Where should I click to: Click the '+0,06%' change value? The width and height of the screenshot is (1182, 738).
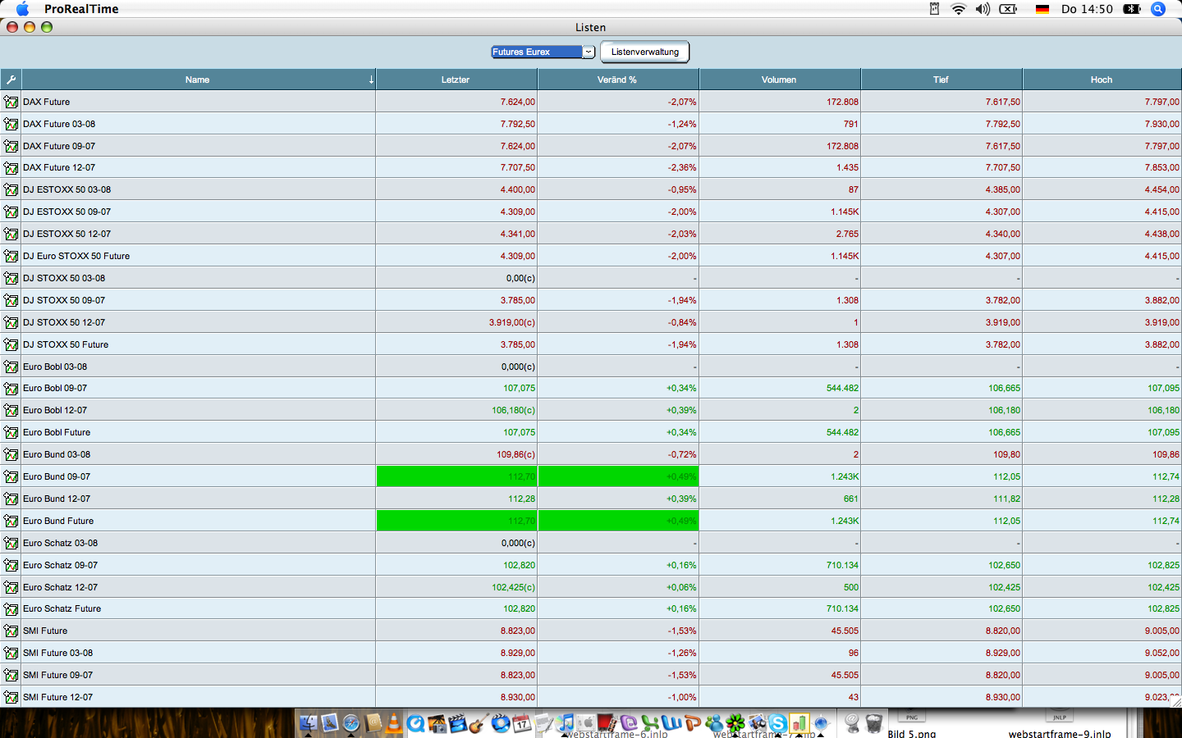pyautogui.click(x=681, y=588)
